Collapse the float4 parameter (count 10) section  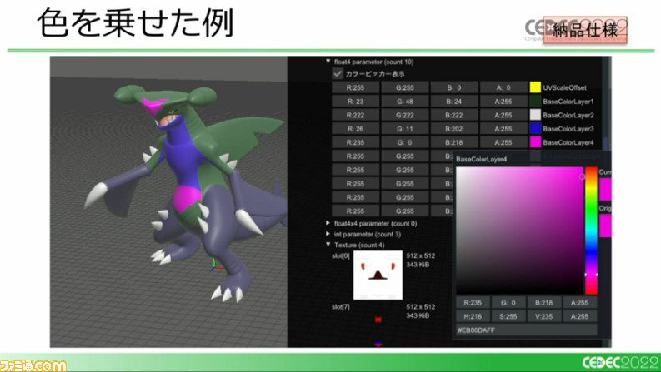328,62
